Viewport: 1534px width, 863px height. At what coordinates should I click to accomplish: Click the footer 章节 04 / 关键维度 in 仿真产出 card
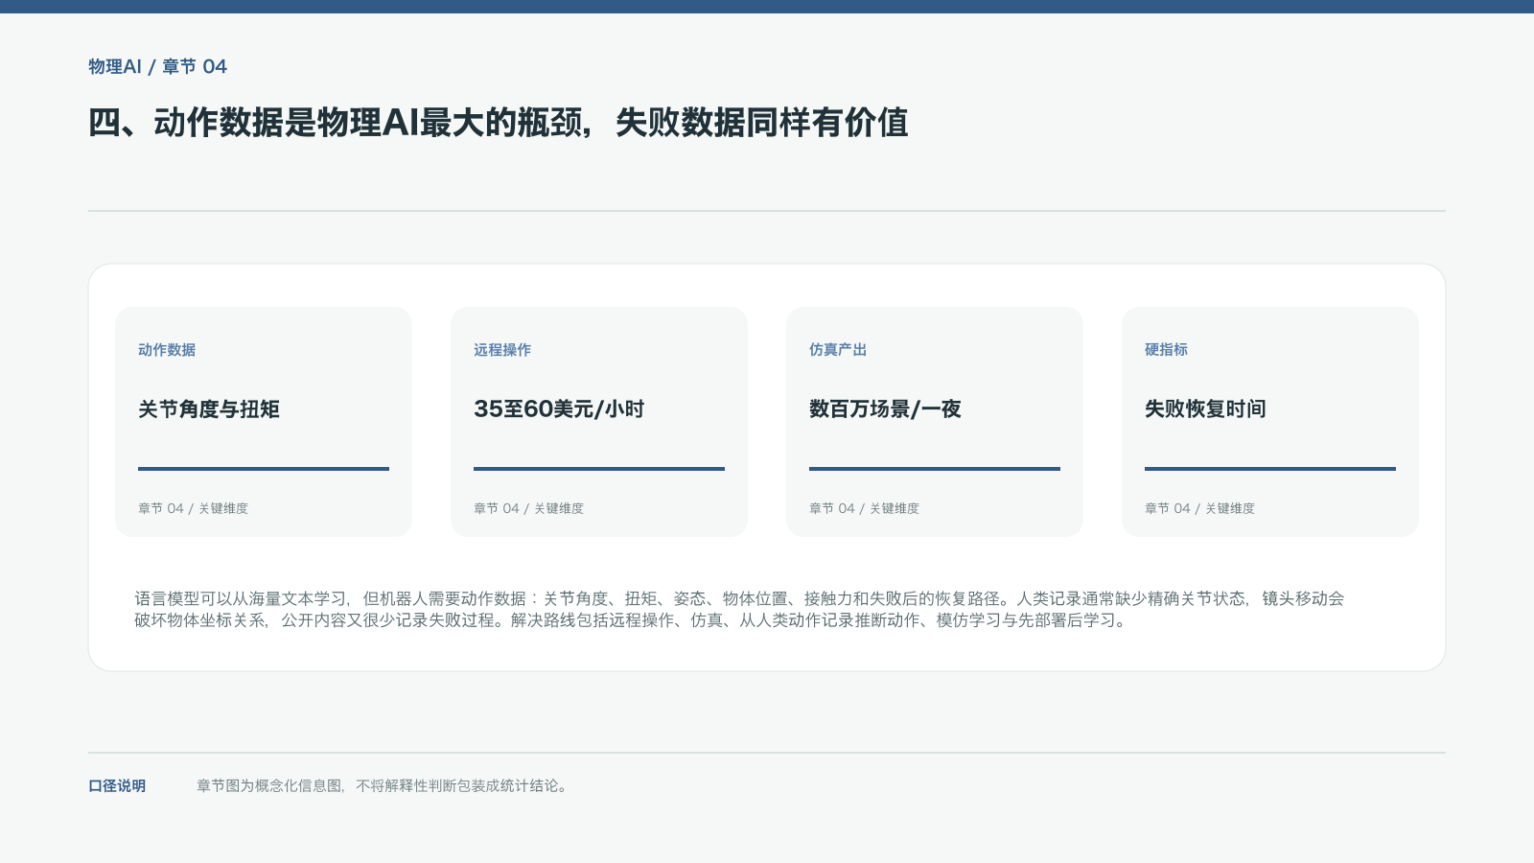tap(864, 508)
